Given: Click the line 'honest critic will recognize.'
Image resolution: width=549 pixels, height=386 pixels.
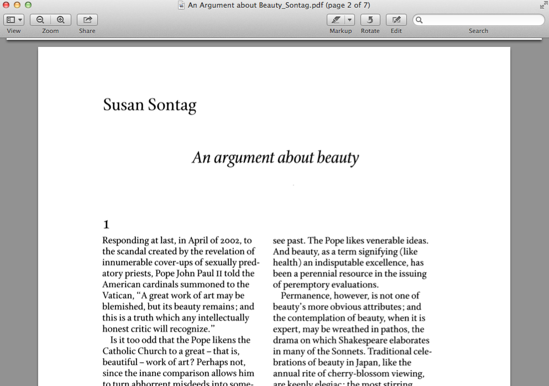Looking at the screenshot, I should click(158, 329).
